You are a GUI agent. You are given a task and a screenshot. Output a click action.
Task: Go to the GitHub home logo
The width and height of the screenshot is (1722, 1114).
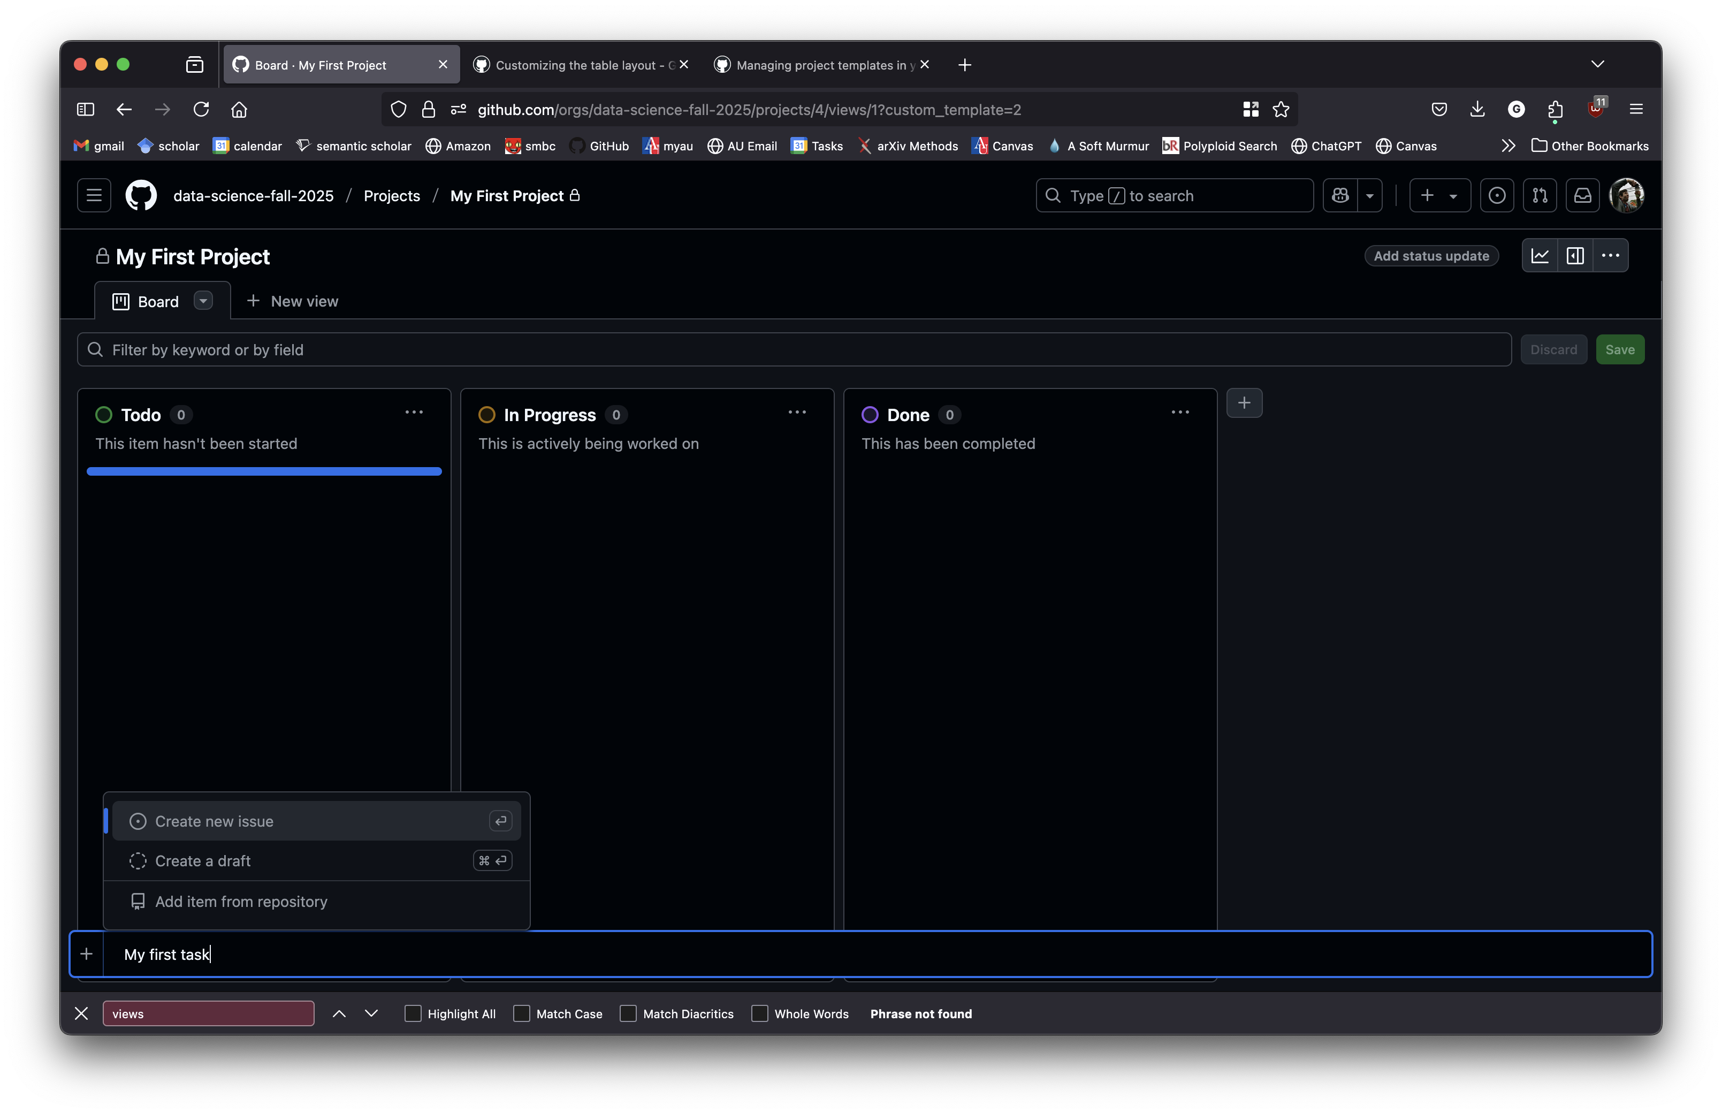(x=141, y=195)
